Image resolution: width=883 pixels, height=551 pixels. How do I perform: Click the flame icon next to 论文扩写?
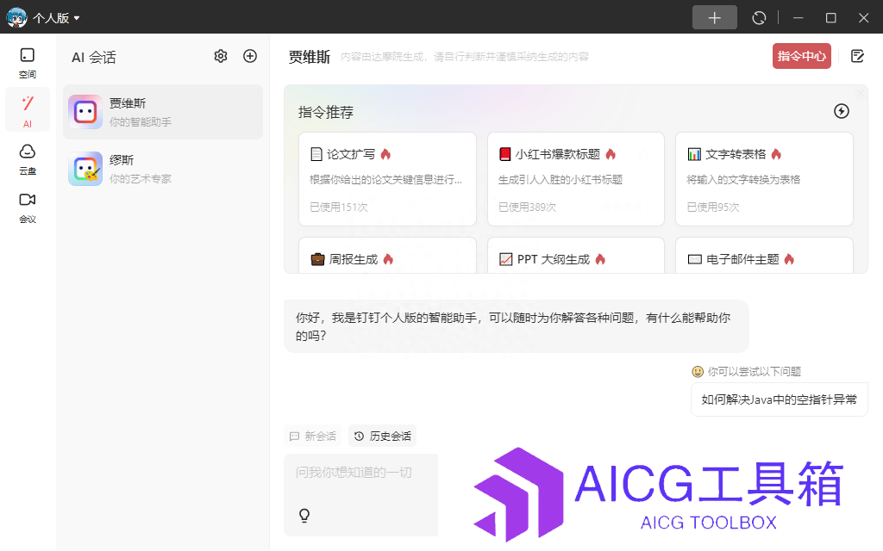click(385, 154)
